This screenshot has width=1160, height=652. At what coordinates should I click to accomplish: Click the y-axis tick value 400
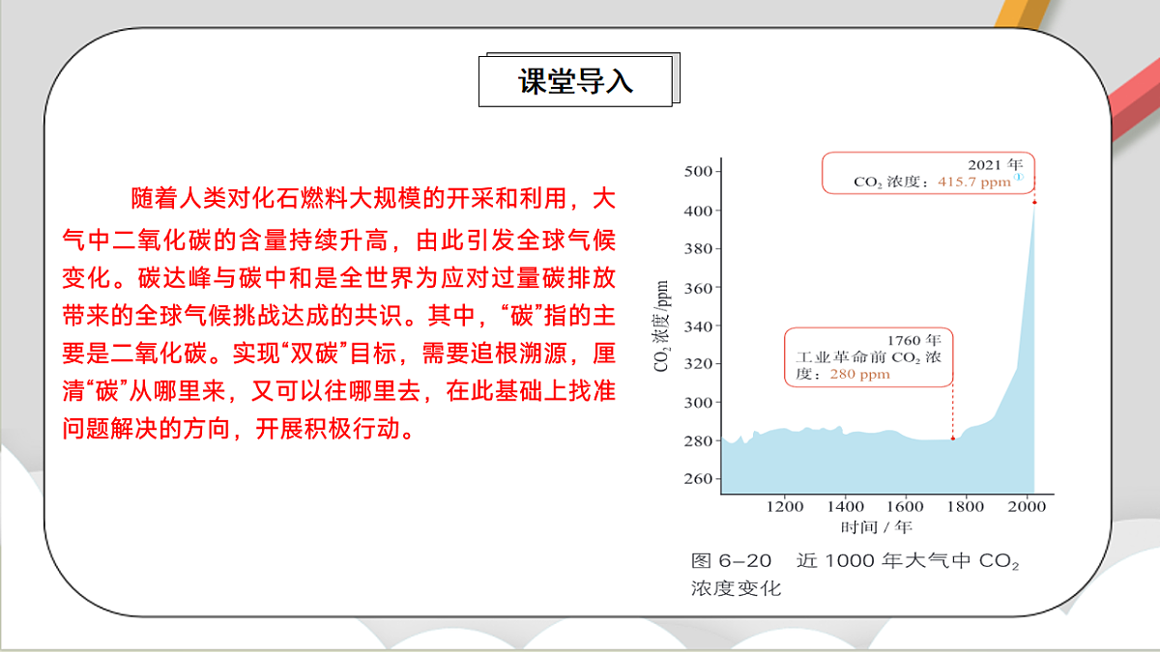click(699, 211)
